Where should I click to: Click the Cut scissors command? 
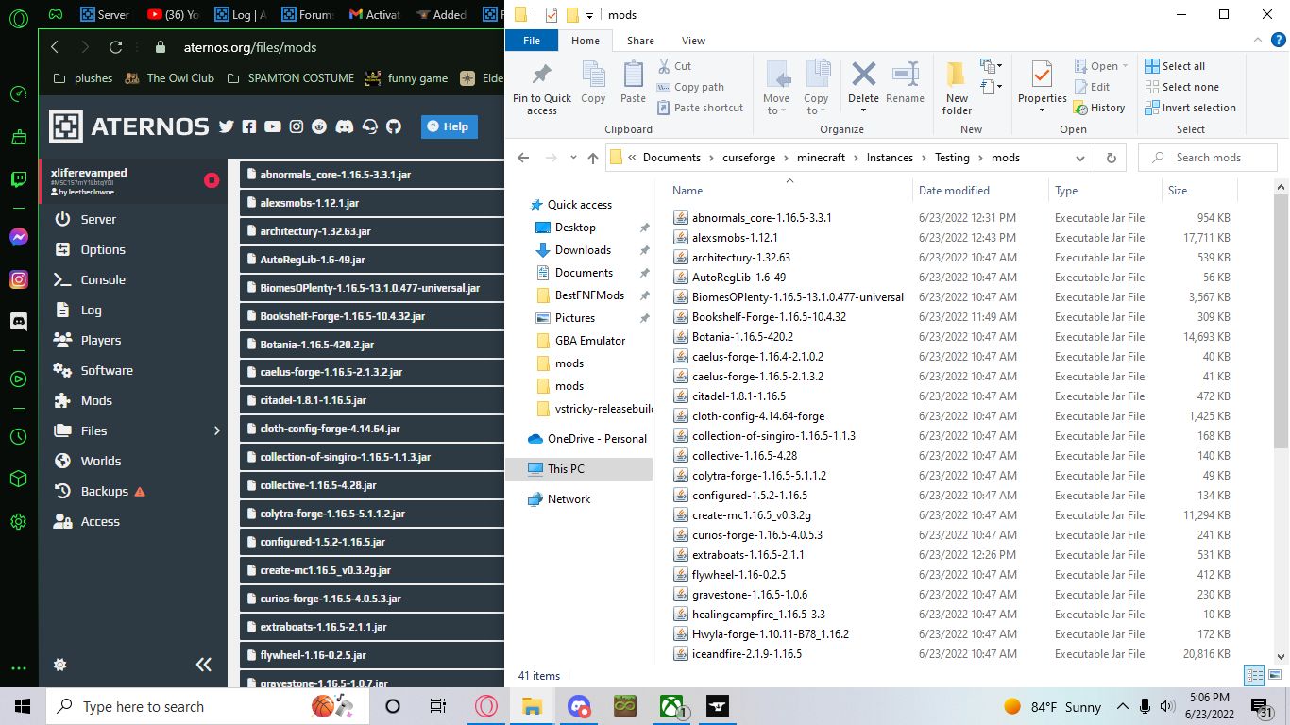674,66
